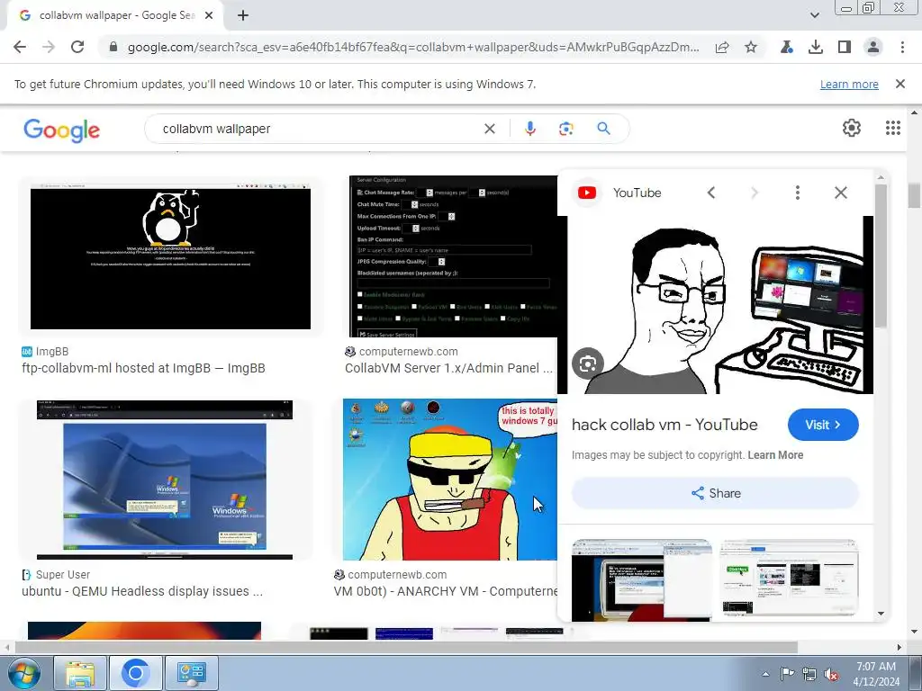Open the Chrome Labs flask icon
This screenshot has width=922, height=691.
(786, 47)
